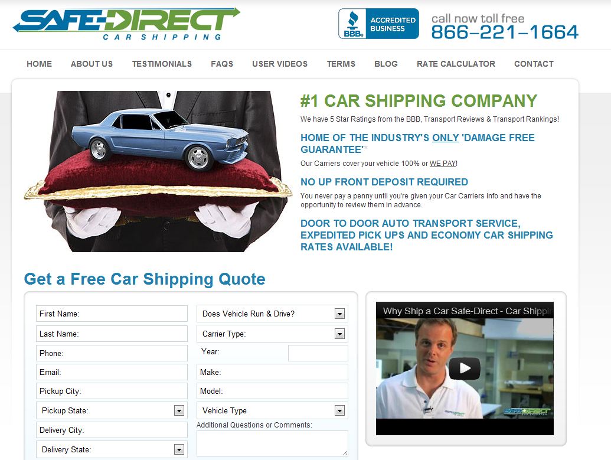This screenshot has width=611, height=460.
Task: Click the blue Mustang car image
Action: tap(160, 138)
